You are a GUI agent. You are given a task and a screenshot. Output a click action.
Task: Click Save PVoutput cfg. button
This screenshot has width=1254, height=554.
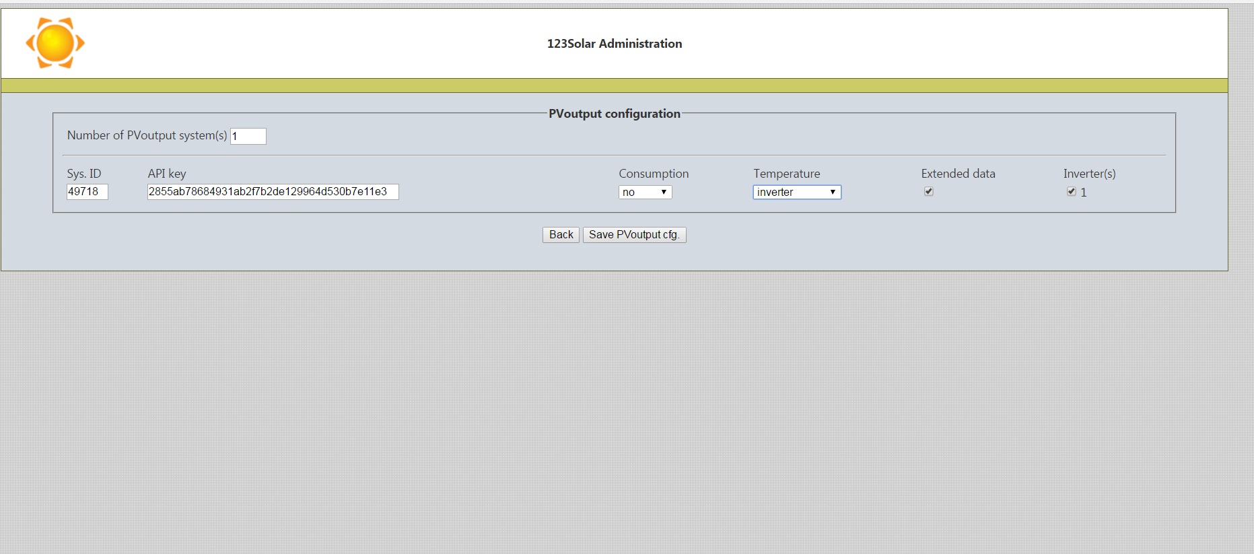[634, 234]
